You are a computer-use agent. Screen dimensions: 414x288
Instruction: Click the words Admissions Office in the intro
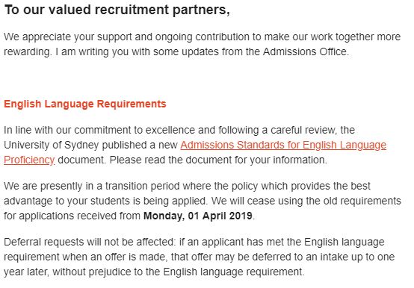tap(305, 51)
